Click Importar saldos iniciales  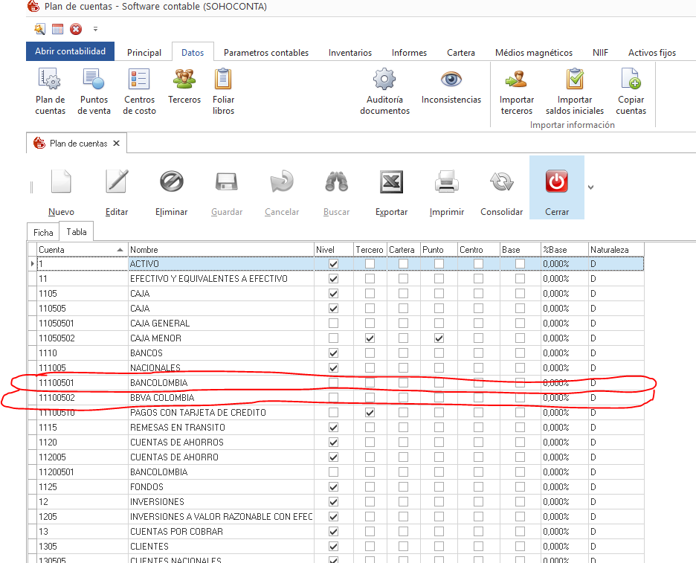click(574, 80)
